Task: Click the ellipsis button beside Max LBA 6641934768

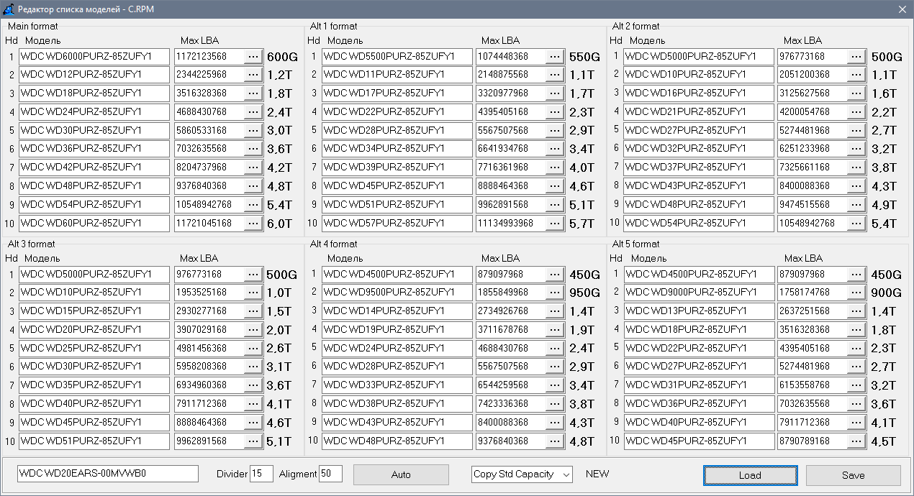Action: (x=555, y=149)
